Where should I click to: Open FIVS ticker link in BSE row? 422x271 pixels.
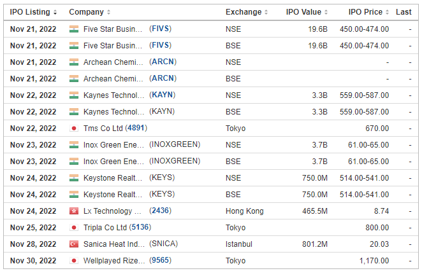[161, 45]
